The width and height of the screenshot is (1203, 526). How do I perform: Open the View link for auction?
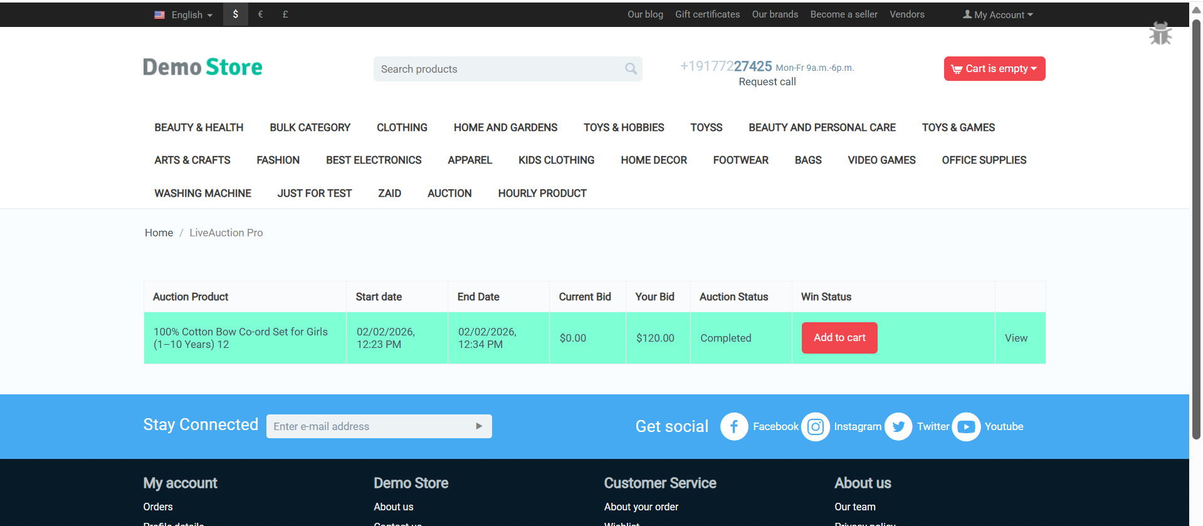coord(1016,338)
